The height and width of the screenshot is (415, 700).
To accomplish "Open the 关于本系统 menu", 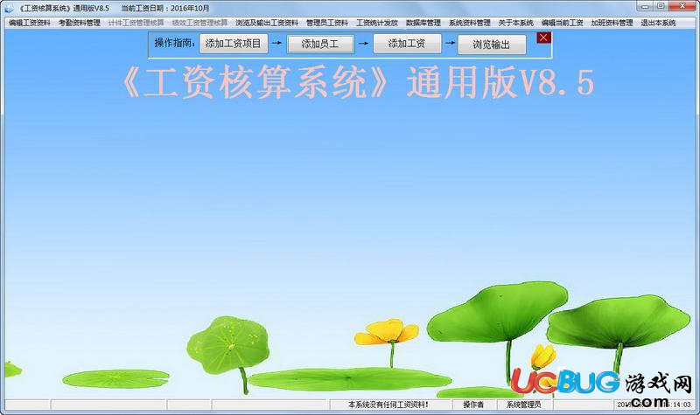I will click(x=516, y=23).
